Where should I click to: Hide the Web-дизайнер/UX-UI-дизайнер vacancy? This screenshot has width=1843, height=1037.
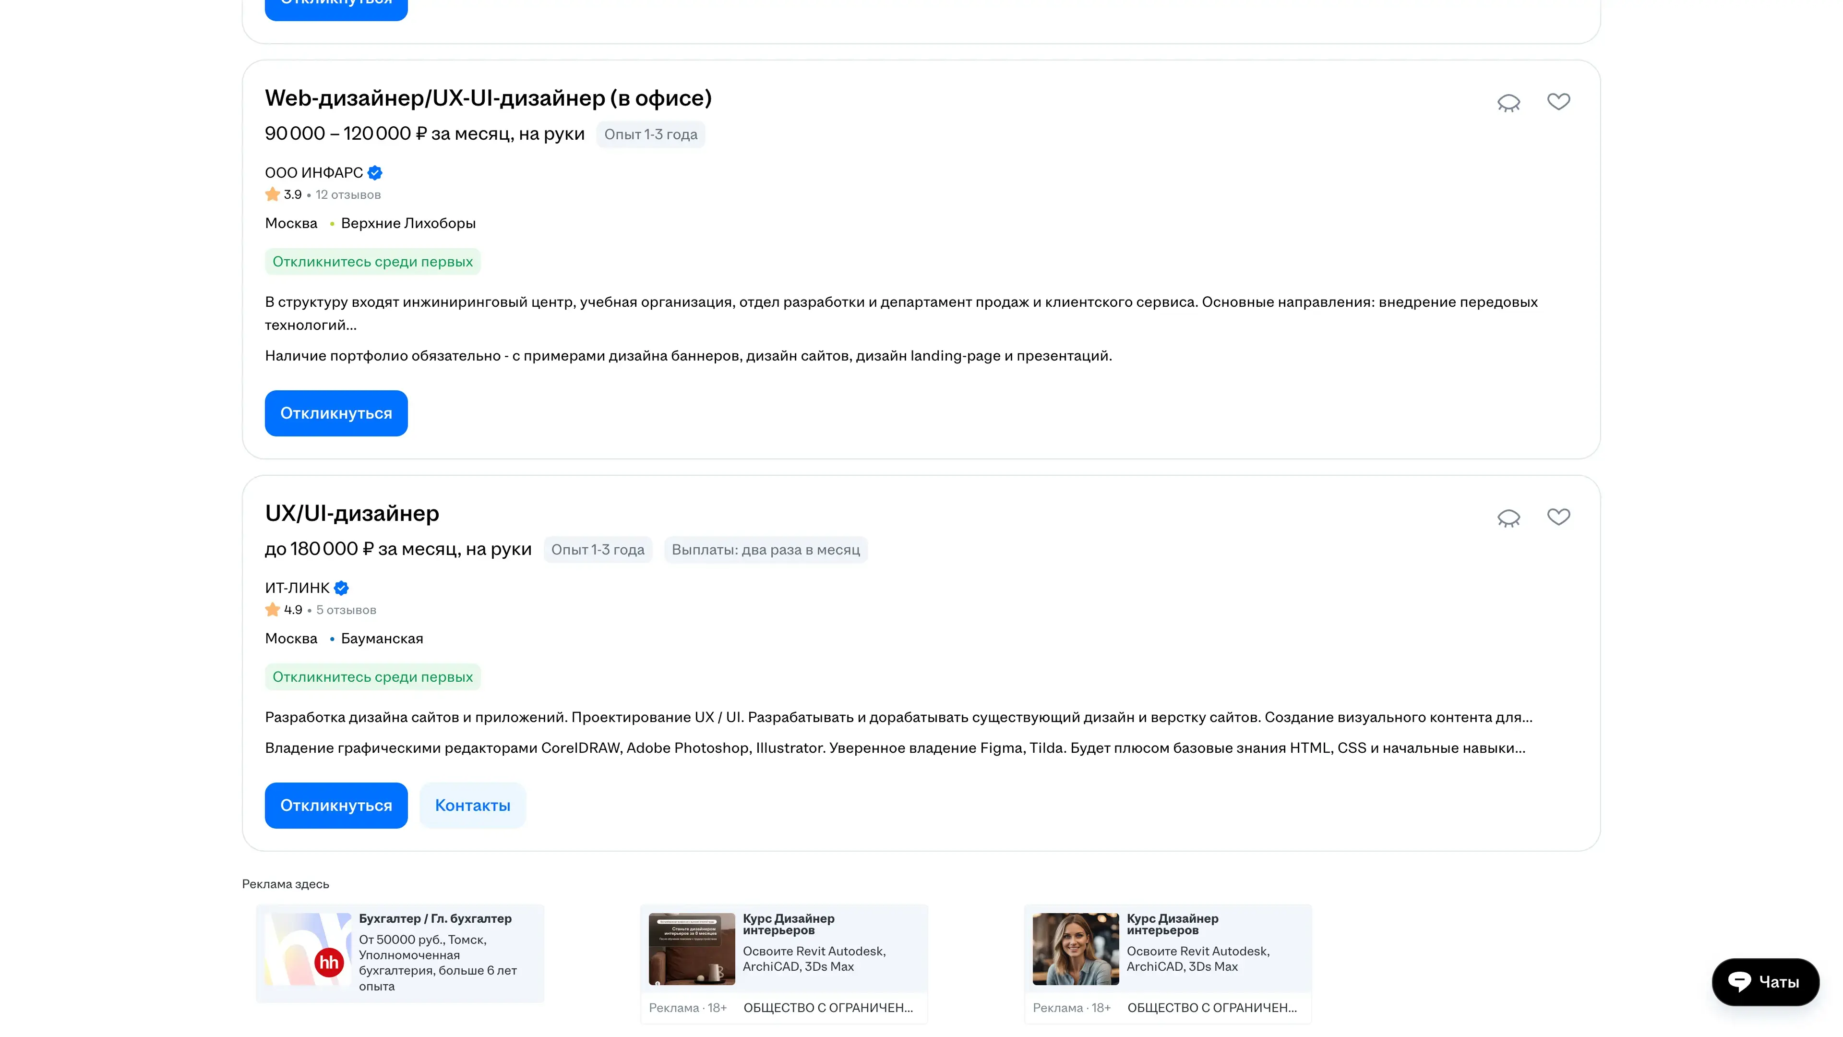1508,103
